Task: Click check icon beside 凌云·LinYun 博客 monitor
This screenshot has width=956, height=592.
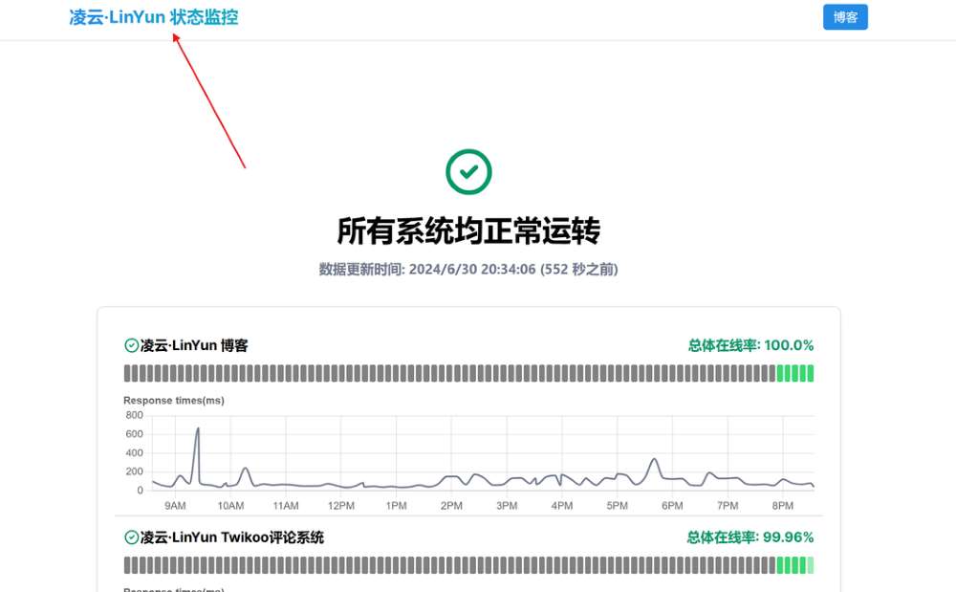Action: [132, 345]
